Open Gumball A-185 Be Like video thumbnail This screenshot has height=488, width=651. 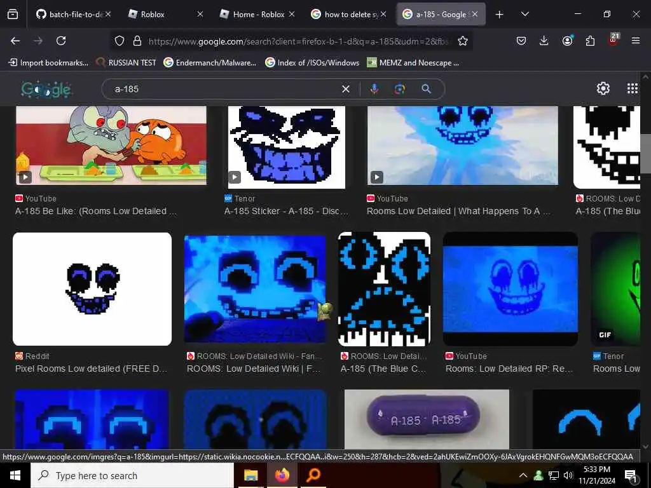111,146
